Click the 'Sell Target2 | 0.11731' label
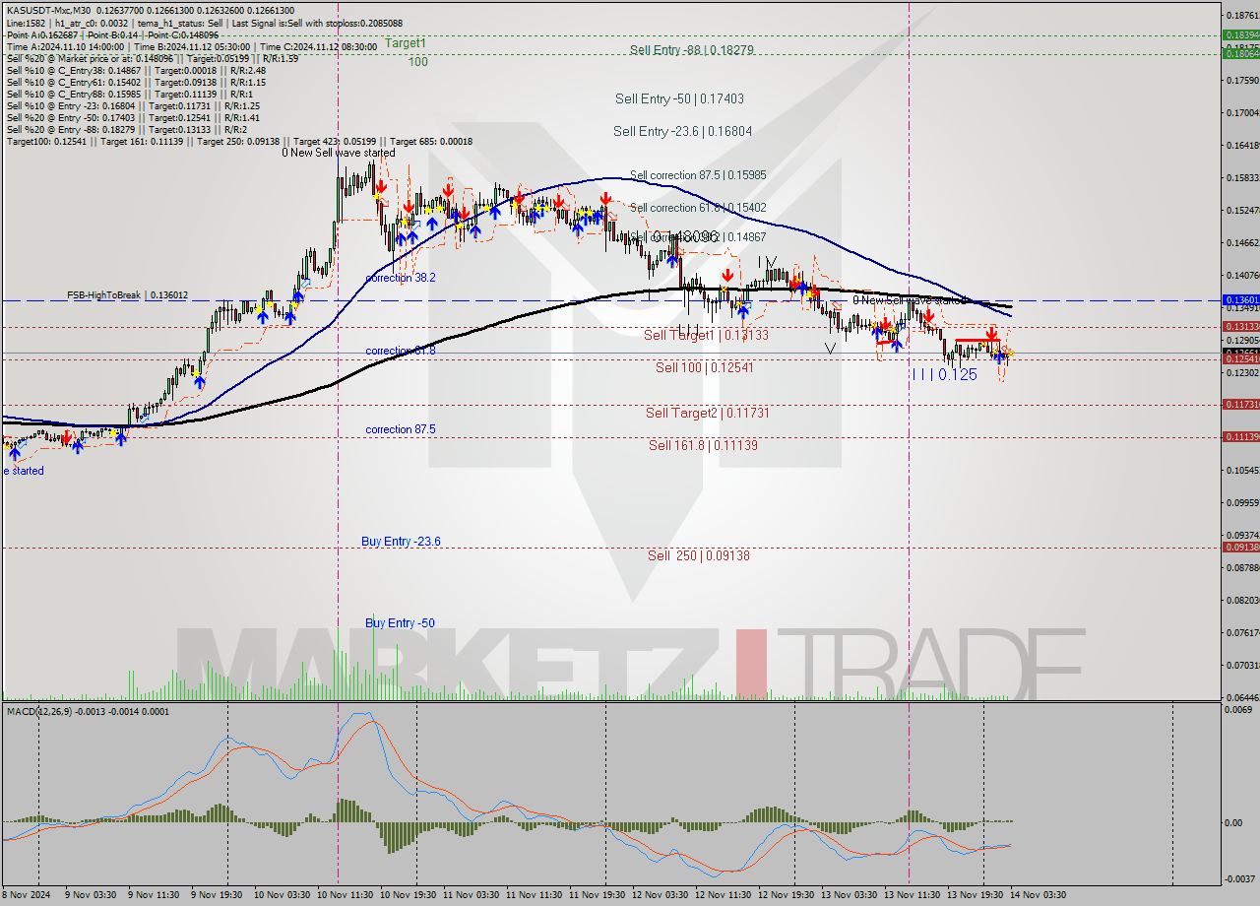Viewport: 1260px width, 906px height. 707,413
